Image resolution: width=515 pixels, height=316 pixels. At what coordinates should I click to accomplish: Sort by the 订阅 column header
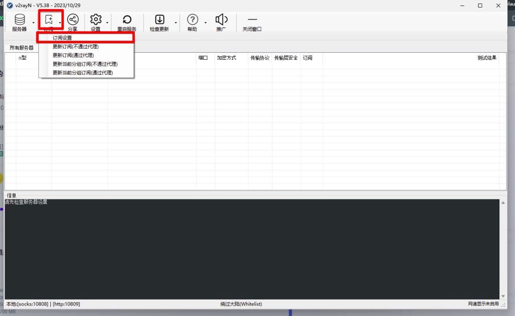tap(307, 58)
